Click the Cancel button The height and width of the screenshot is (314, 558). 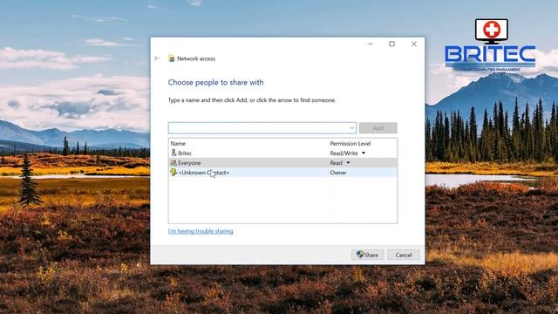pyautogui.click(x=404, y=255)
